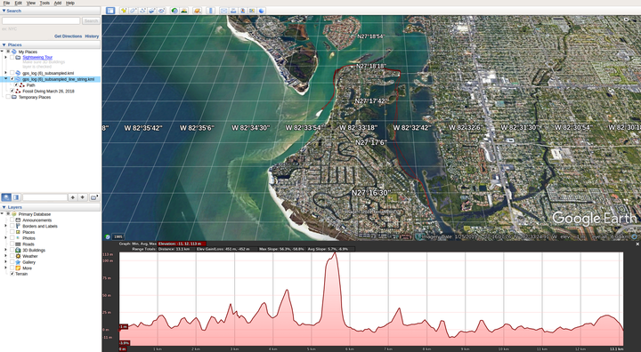Toggle the sidebar visibility toolbar button

coord(110,11)
